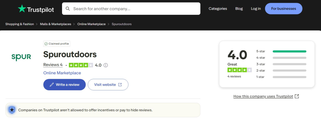This screenshot has width=321, height=118.
Task: Click the search magnifier icon
Action: [68, 8]
